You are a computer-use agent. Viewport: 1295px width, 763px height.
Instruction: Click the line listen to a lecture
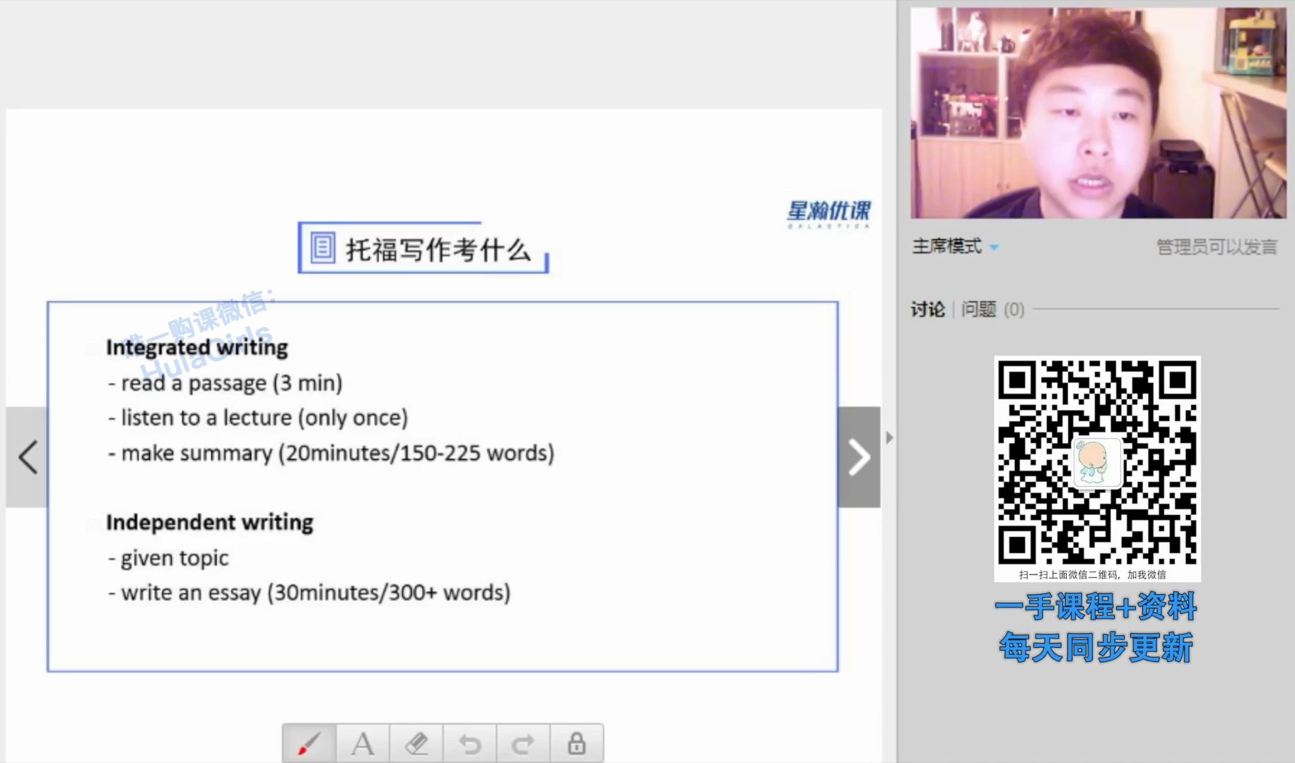(x=258, y=418)
